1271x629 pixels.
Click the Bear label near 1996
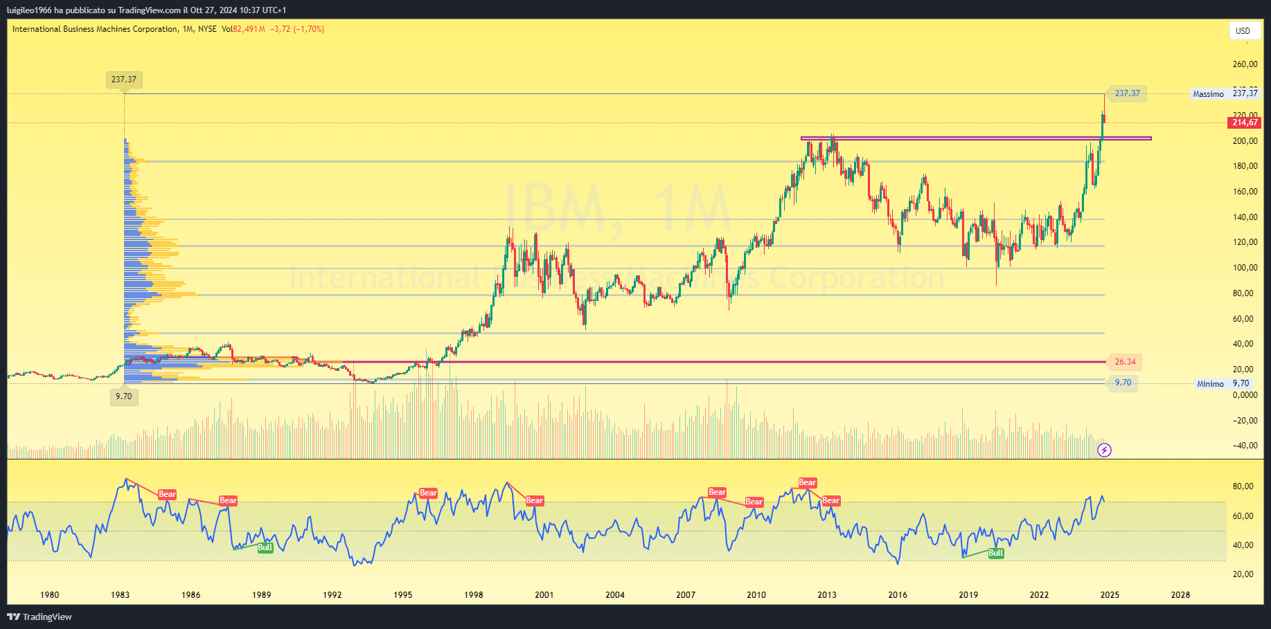point(429,493)
